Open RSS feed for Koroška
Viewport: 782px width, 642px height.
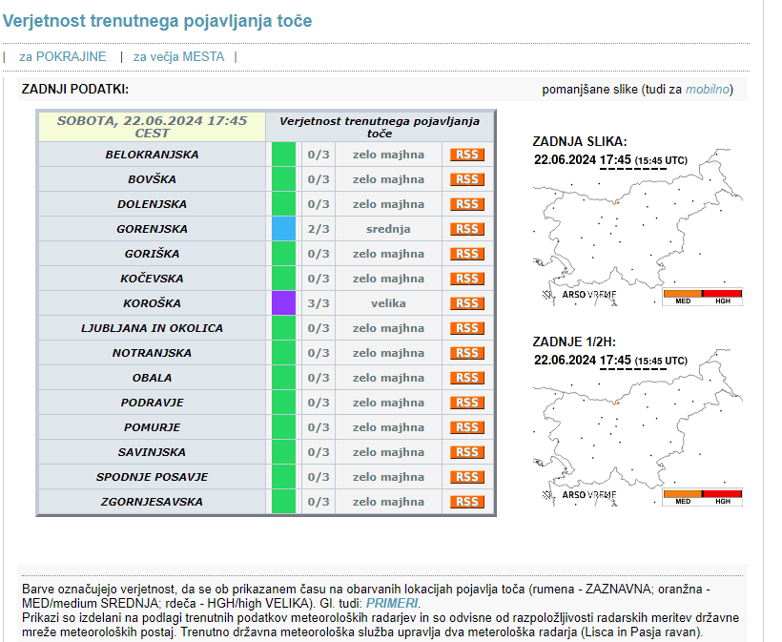(x=467, y=303)
